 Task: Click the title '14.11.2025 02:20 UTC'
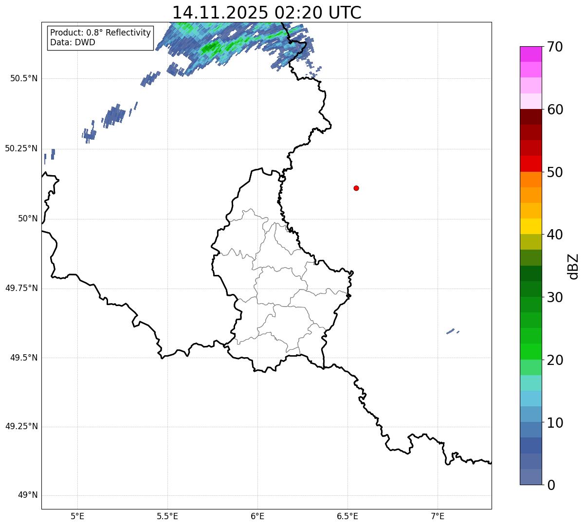tap(267, 12)
